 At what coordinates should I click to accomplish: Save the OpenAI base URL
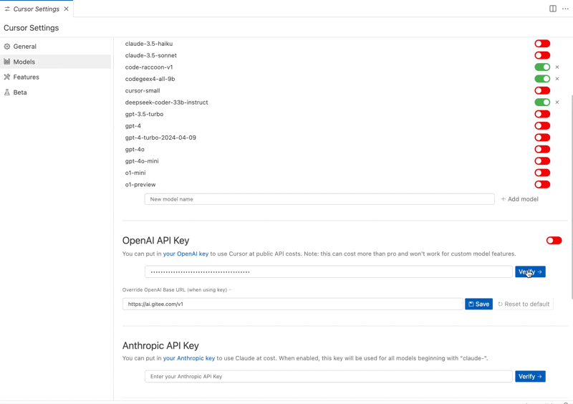tap(478, 304)
